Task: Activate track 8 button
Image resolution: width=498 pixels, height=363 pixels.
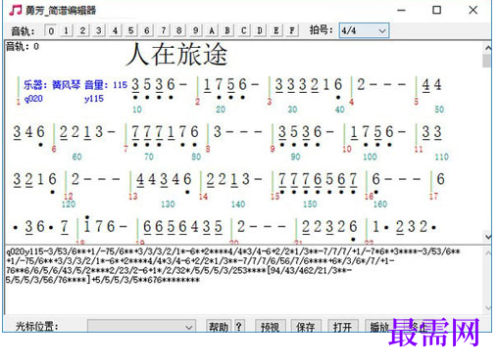Action: (179, 31)
